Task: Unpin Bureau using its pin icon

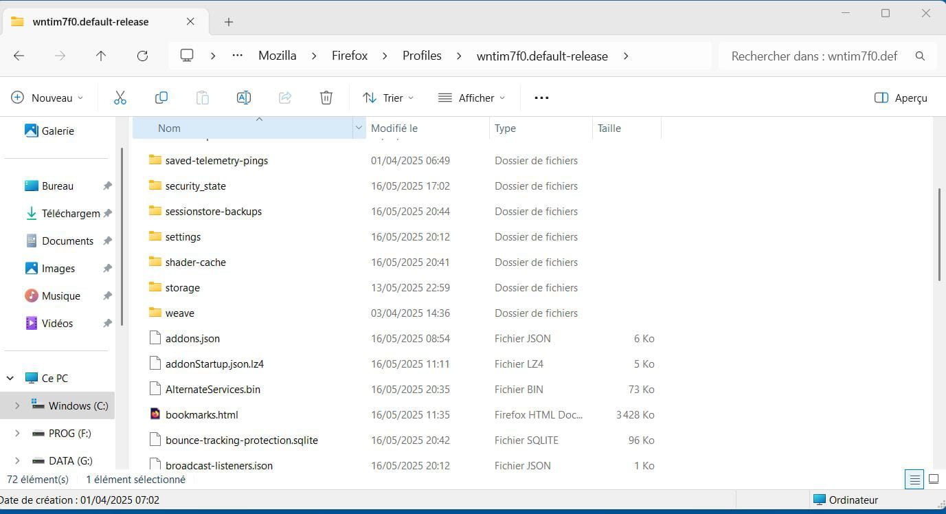Action: click(x=107, y=186)
